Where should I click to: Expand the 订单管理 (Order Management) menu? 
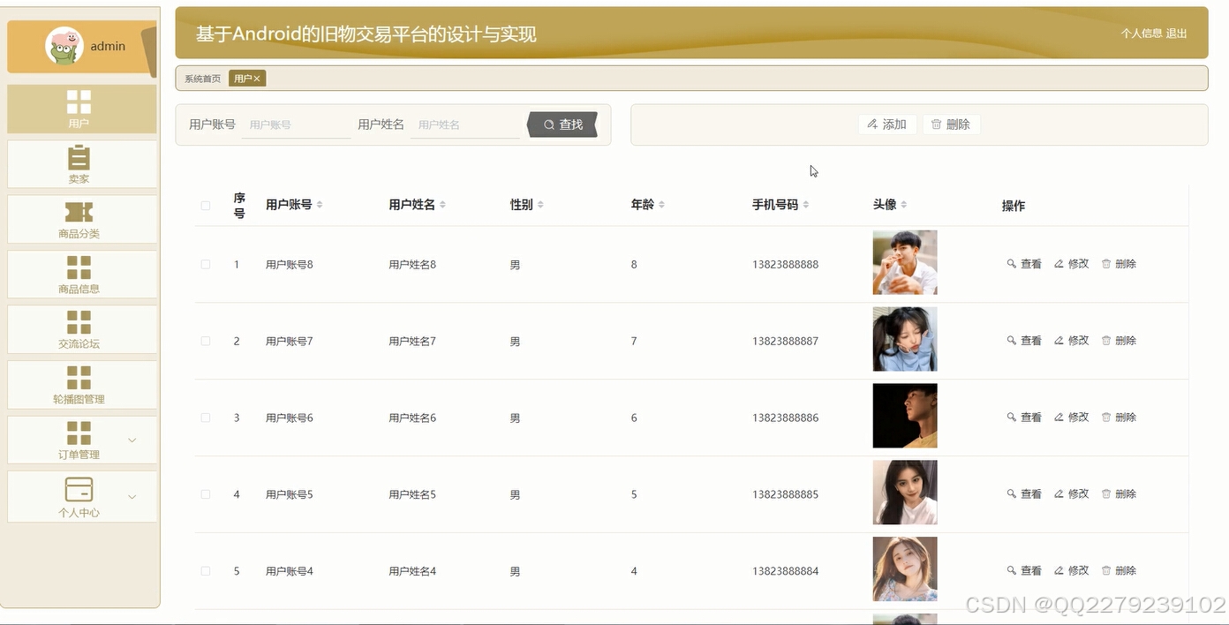click(81, 440)
